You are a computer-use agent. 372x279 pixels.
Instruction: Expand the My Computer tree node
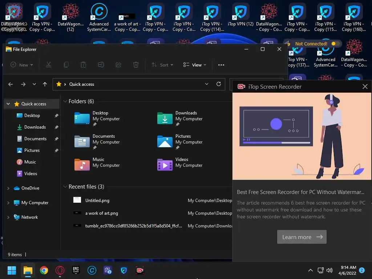tap(8, 203)
